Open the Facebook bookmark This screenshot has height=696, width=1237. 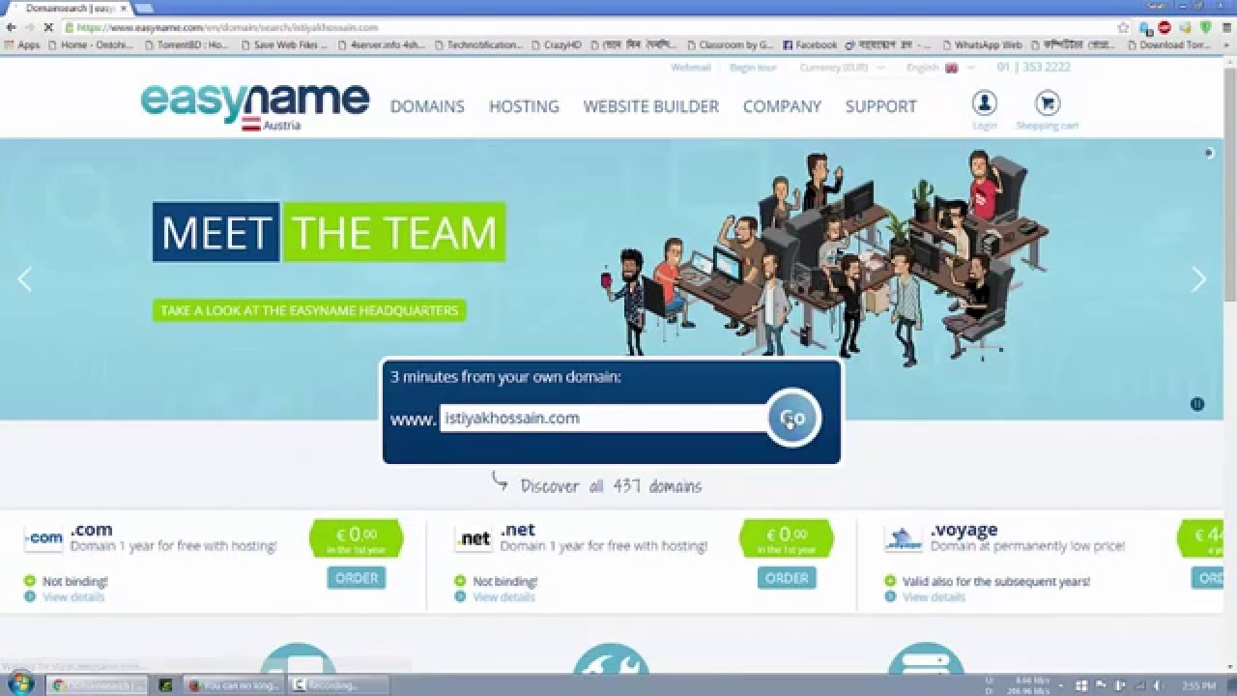pyautogui.click(x=810, y=44)
